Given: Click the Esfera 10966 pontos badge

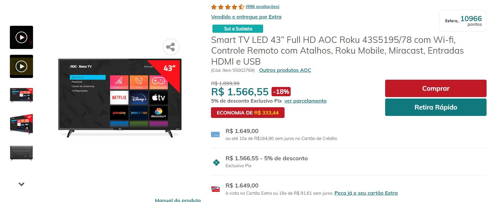Looking at the screenshot, I should tap(463, 21).
